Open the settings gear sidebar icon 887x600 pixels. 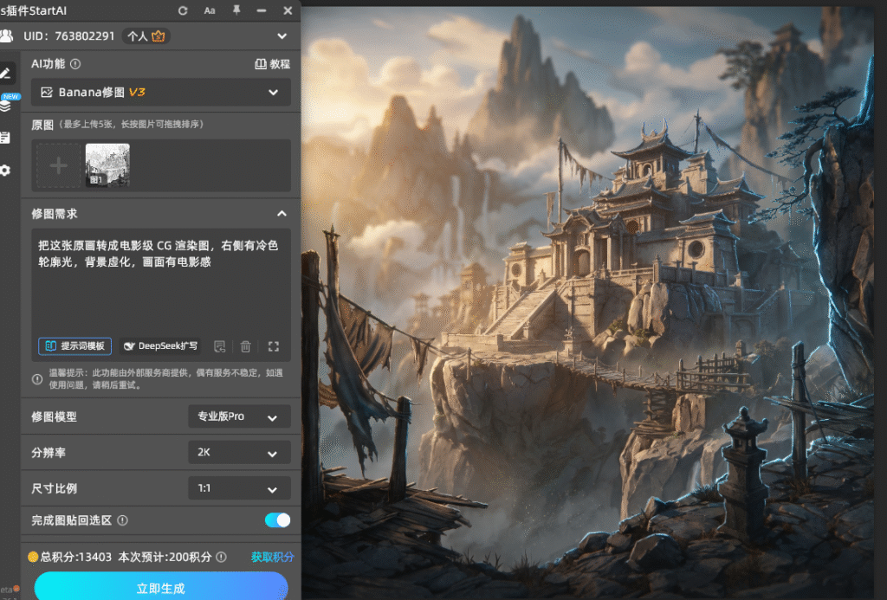point(6,171)
